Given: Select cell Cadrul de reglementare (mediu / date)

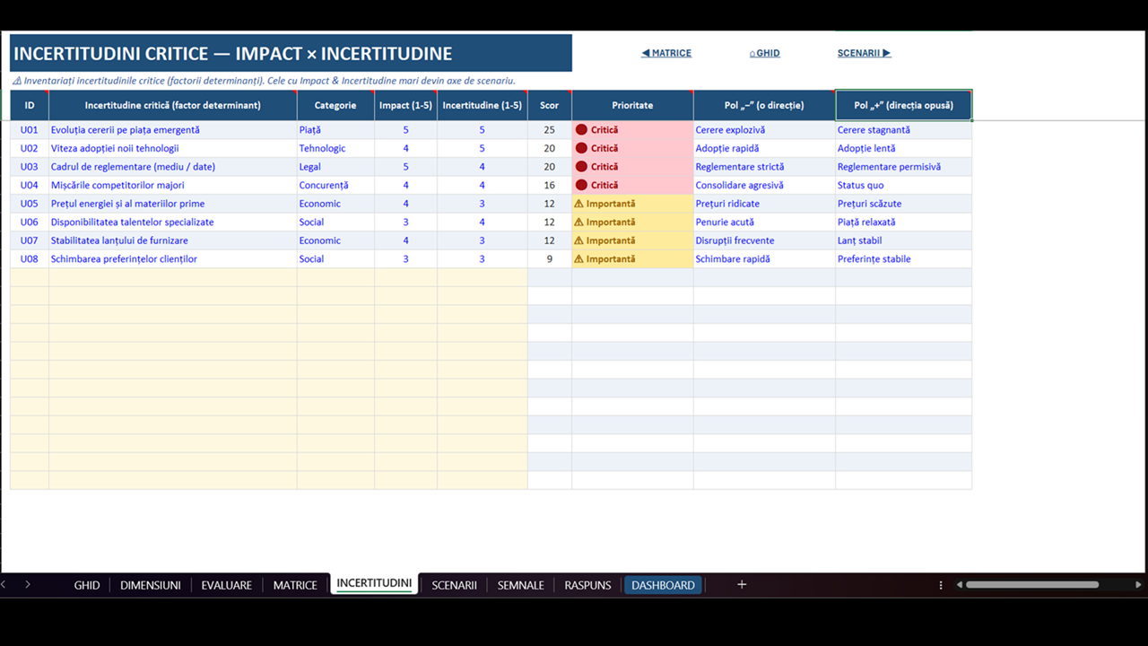Looking at the screenshot, I should (x=173, y=167).
